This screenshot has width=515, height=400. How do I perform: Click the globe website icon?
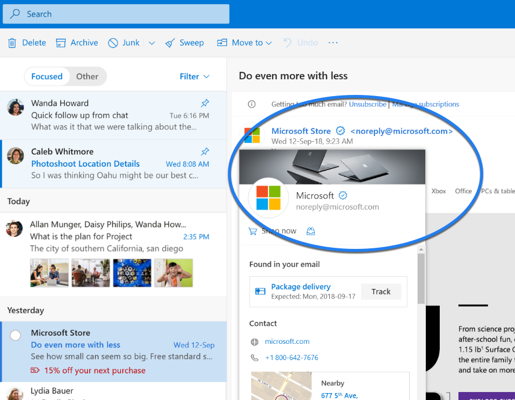coord(255,342)
